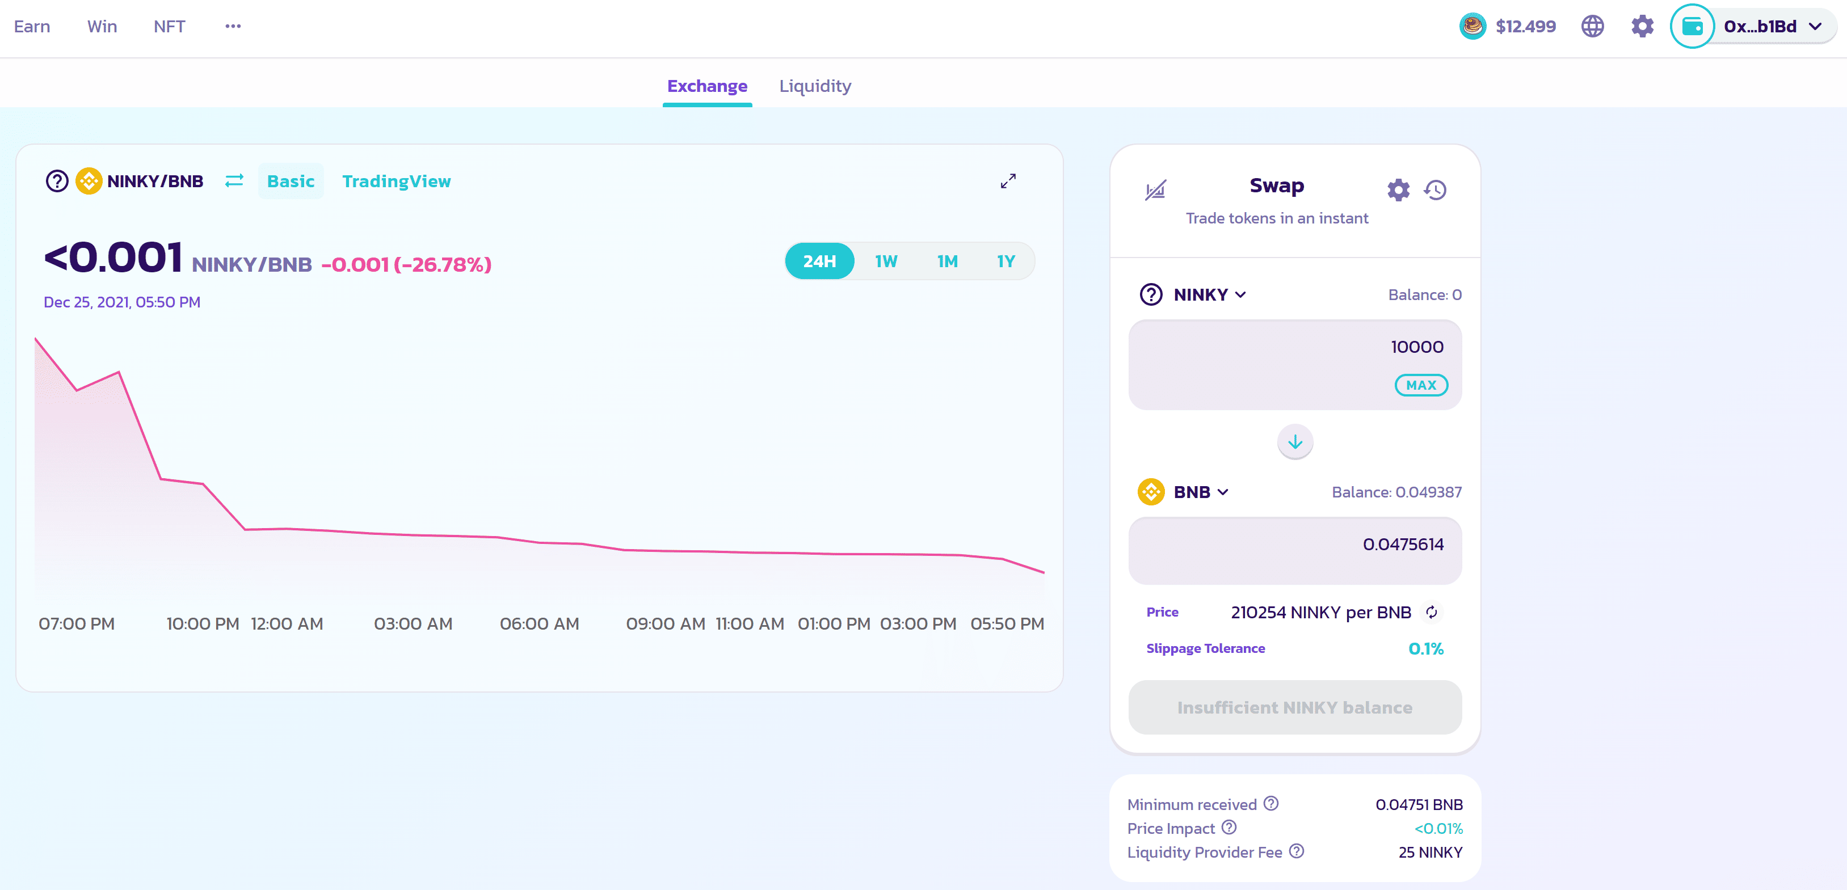This screenshot has height=890, width=1847.
Task: Switch chart range to 1W
Action: coord(886,261)
